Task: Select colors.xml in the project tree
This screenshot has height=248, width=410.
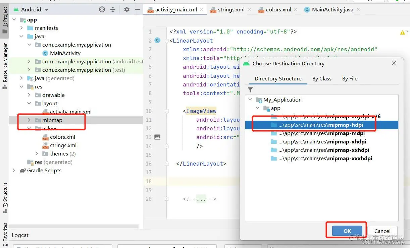Action: point(58,137)
